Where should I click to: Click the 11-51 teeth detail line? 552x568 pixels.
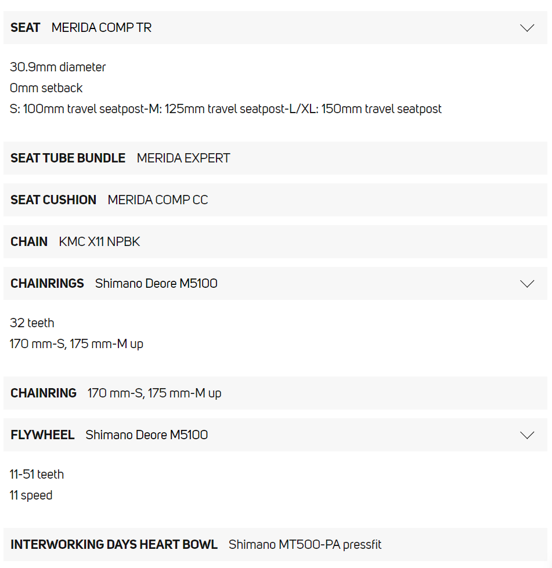point(37,475)
